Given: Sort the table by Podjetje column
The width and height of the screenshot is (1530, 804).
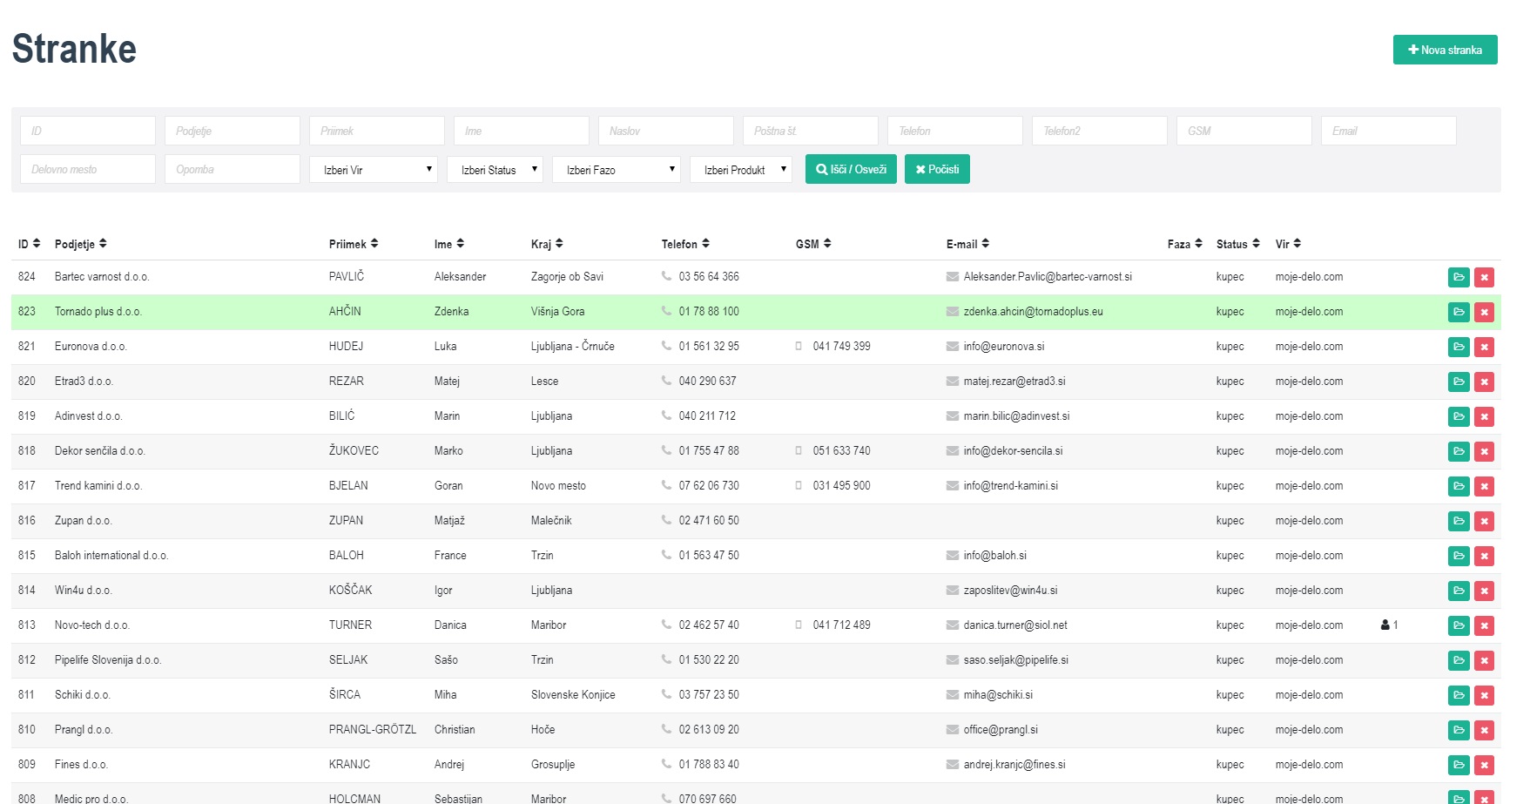Looking at the screenshot, I should pos(80,244).
